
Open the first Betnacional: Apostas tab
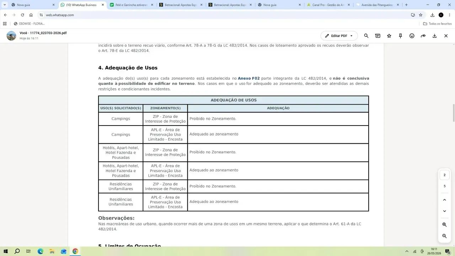pyautogui.click(x=181, y=5)
